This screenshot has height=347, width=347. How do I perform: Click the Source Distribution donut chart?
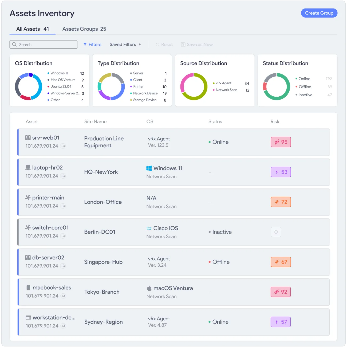click(x=194, y=86)
